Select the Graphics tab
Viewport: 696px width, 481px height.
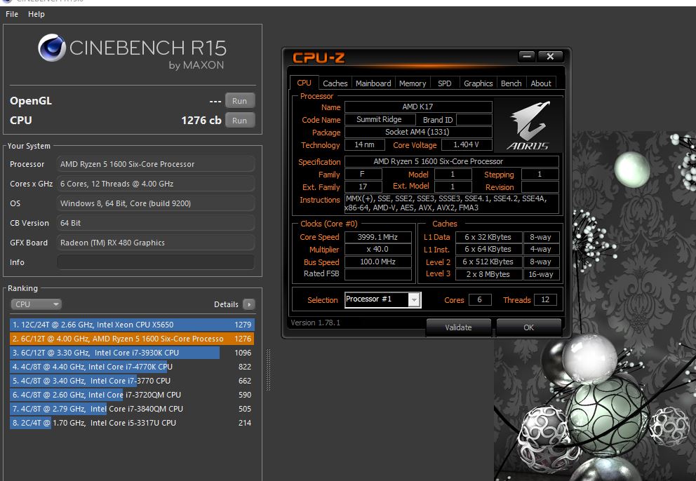(x=478, y=83)
